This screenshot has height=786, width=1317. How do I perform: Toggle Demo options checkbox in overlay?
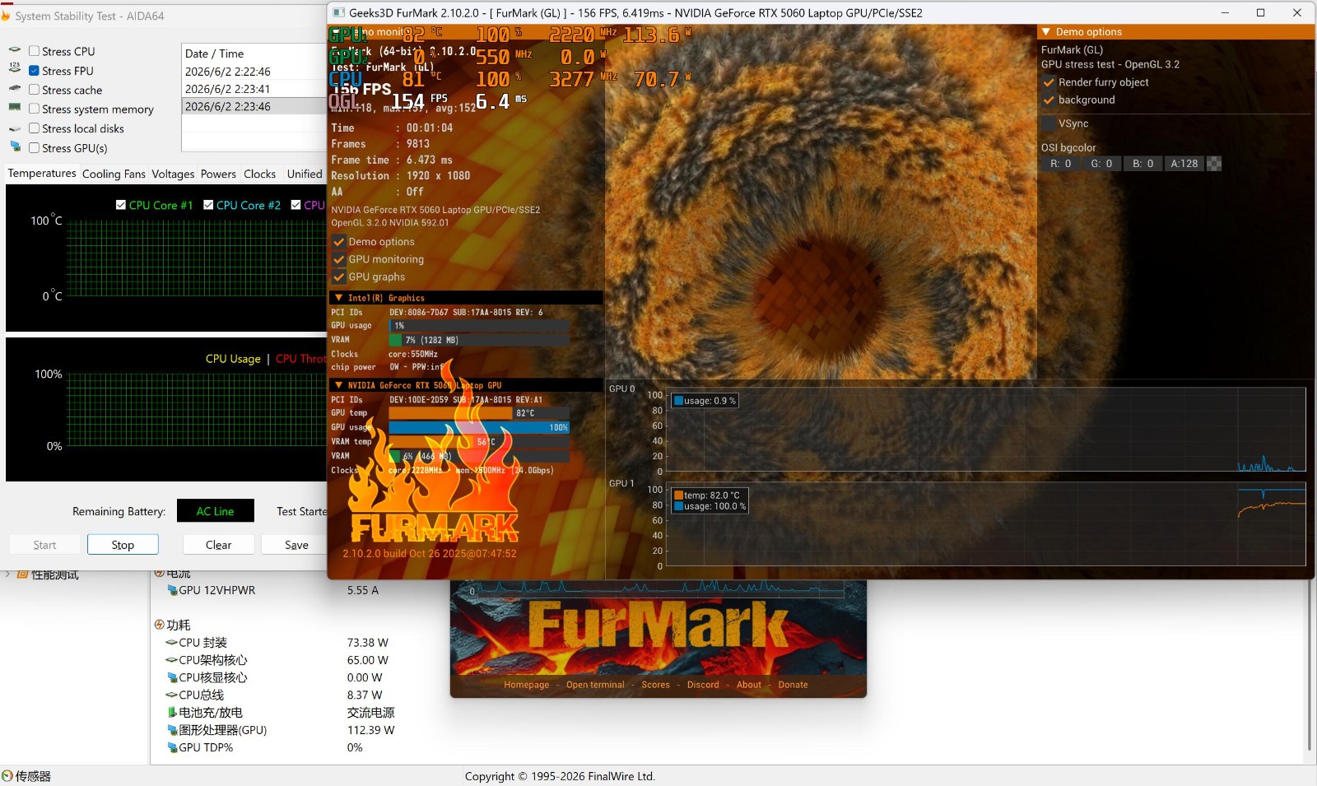coord(338,242)
